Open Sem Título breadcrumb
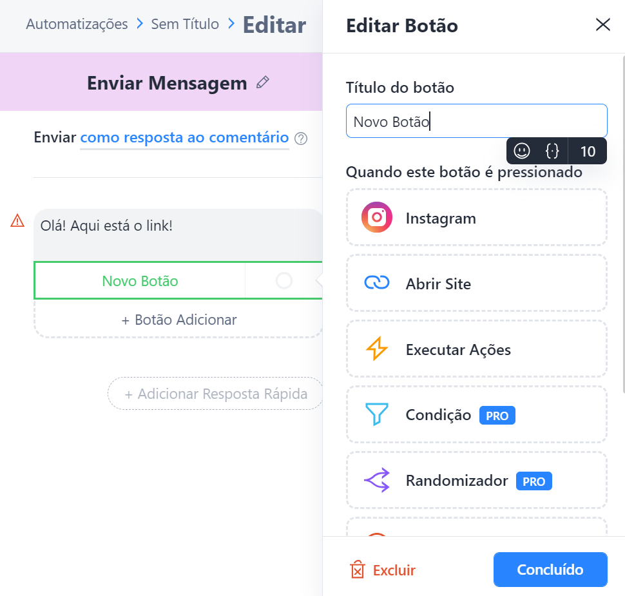Image resolution: width=625 pixels, height=596 pixels. tap(185, 24)
